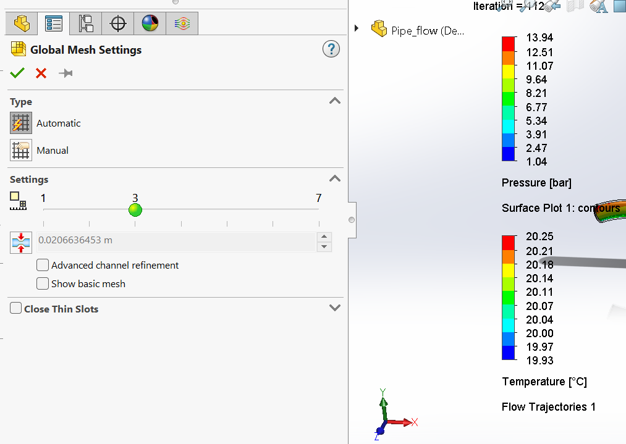Click the 20.25 temperature maximum value
626x444 pixels.
(x=539, y=237)
